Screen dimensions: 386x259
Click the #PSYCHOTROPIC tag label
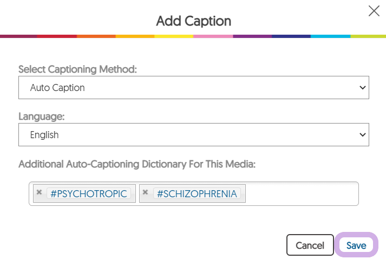click(x=89, y=193)
